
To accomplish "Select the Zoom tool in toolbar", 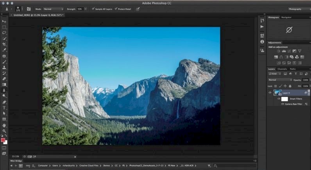I will pyautogui.click(x=4, y=131).
